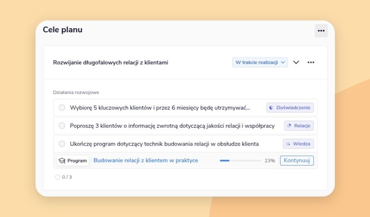
Task: Click the 23% progress value
Action: 270,161
